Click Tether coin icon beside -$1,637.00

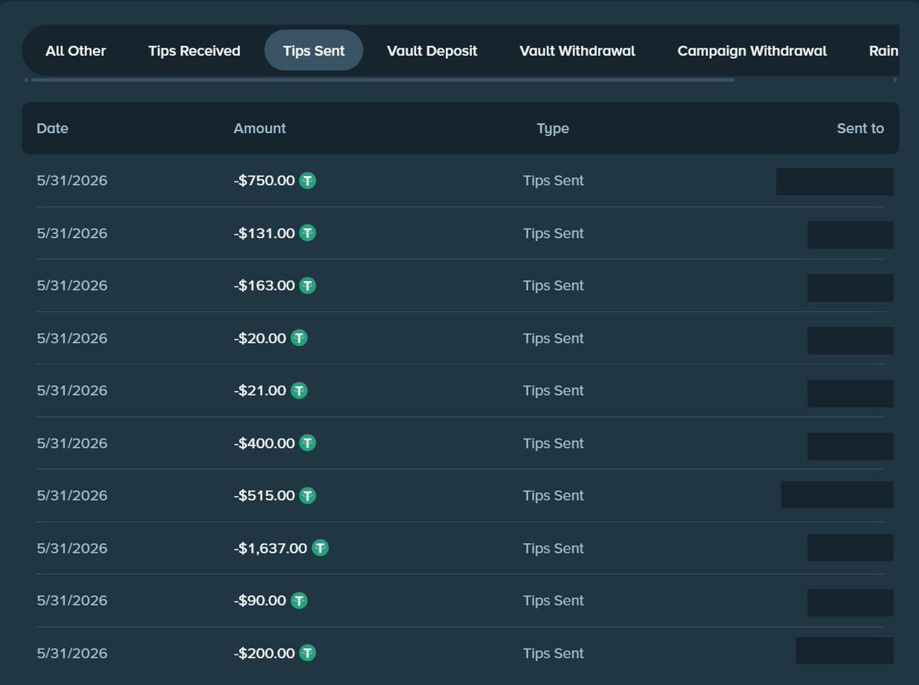coord(320,548)
